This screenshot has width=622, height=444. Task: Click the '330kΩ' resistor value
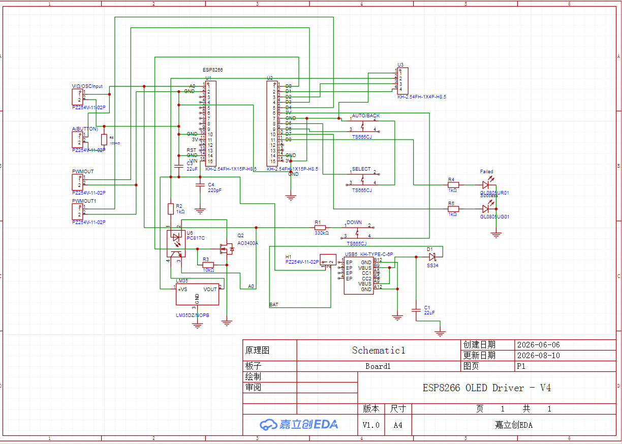[322, 233]
